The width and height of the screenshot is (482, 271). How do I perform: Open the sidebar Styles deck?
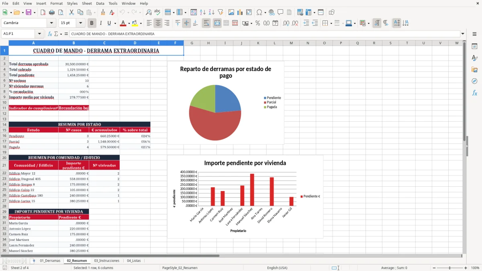click(474, 58)
